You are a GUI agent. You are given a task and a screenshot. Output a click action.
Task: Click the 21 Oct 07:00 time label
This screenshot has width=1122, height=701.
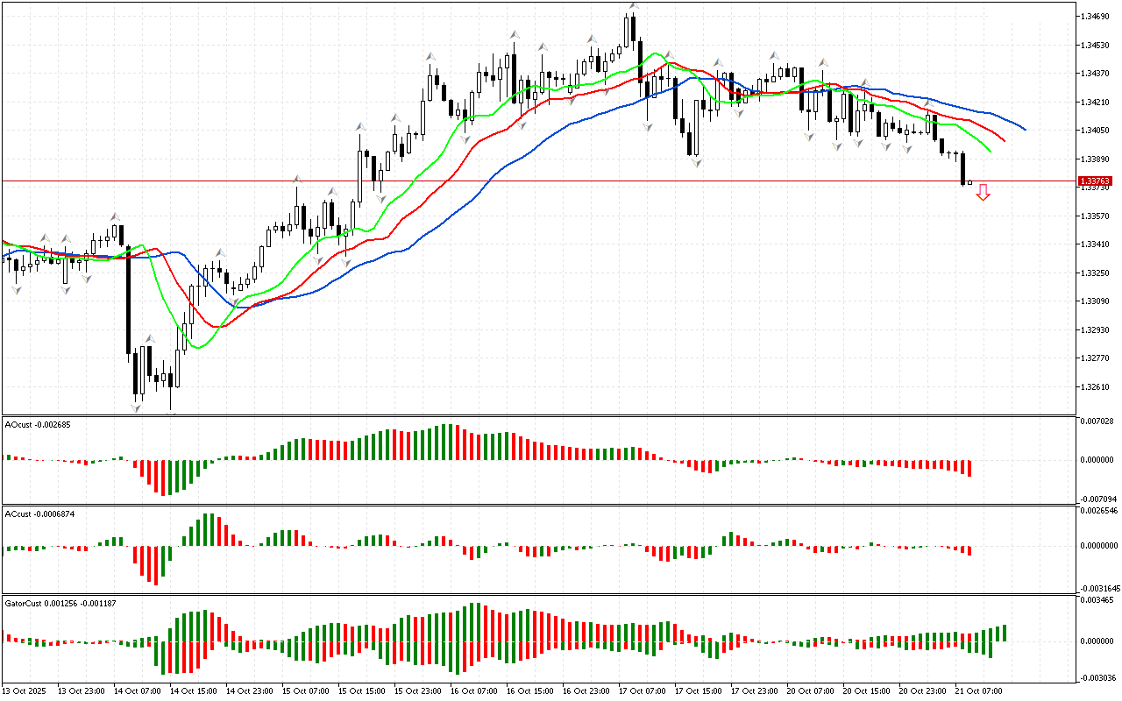tap(979, 690)
